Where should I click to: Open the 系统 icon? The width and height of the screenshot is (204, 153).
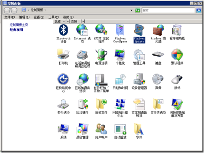point(63,131)
